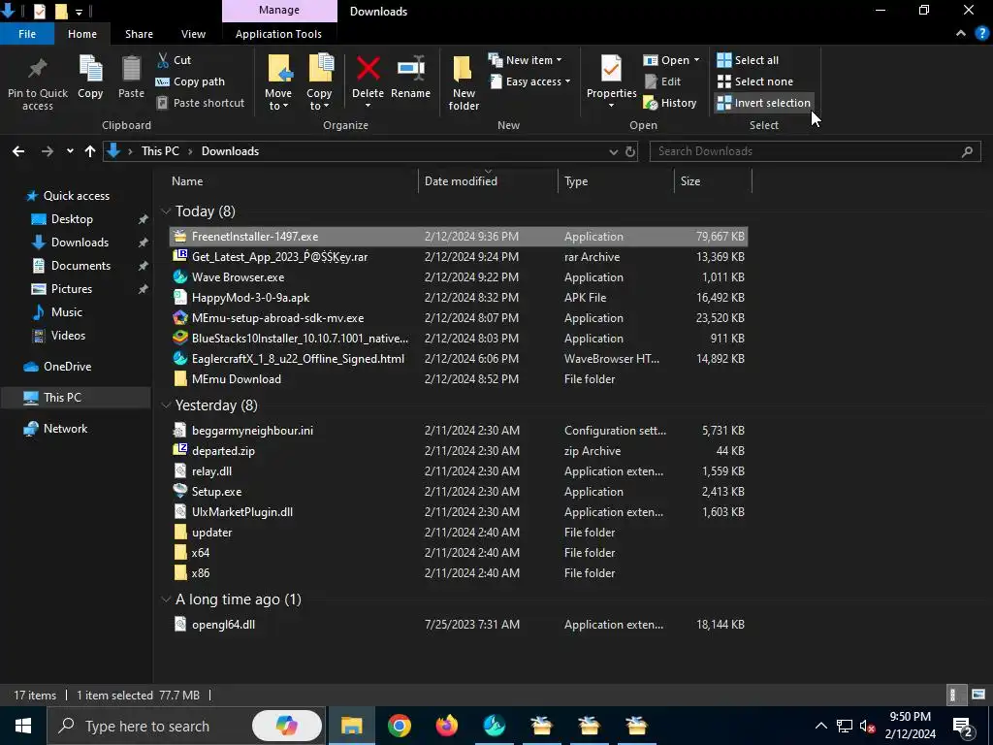Select Desktop in Quick access
This screenshot has width=993, height=745.
tap(72, 219)
